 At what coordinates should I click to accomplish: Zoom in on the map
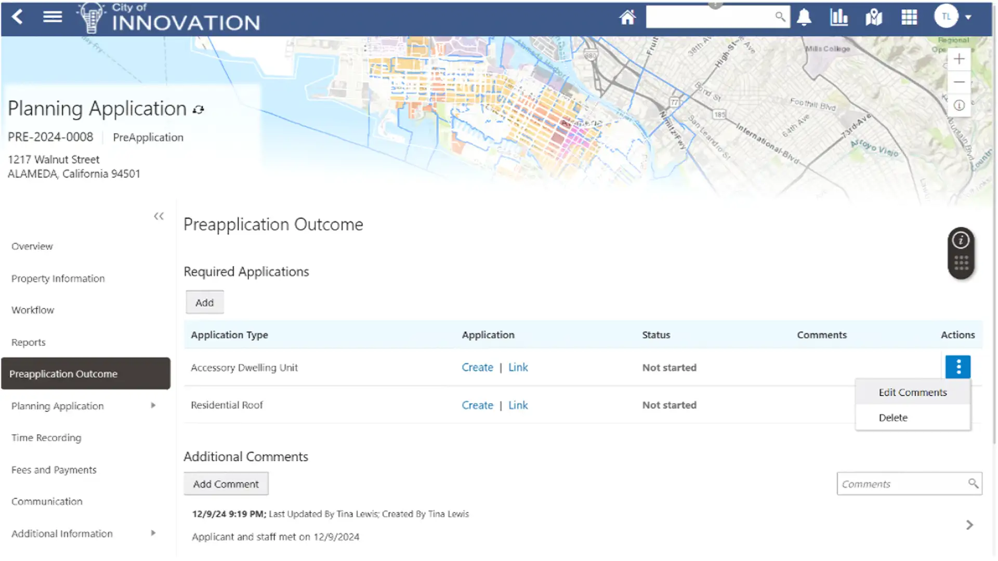(959, 59)
